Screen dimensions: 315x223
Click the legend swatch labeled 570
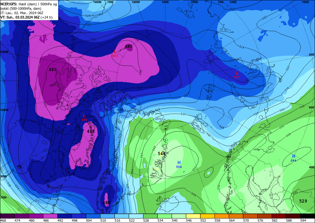pyautogui.click(x=250, y=216)
